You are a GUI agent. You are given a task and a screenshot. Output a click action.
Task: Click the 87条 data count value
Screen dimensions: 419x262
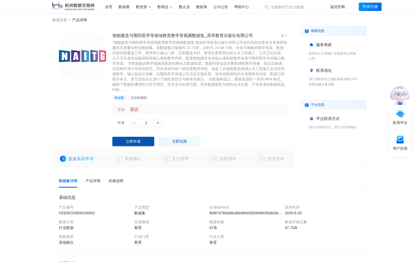click(x=213, y=228)
